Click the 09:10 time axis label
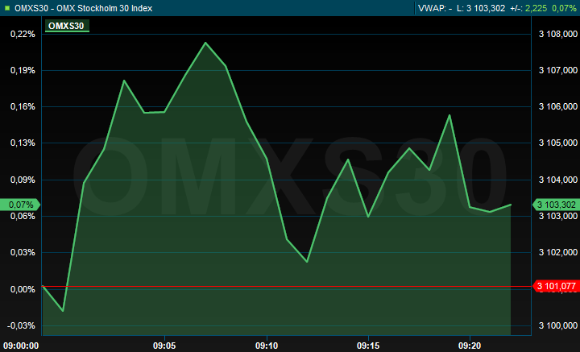This screenshot has height=352, width=580. (267, 345)
